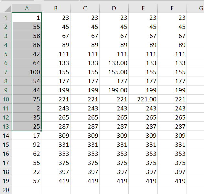This screenshot has height=194, width=204.
Task: Select cell A1 containing 1
Action: (27, 18)
